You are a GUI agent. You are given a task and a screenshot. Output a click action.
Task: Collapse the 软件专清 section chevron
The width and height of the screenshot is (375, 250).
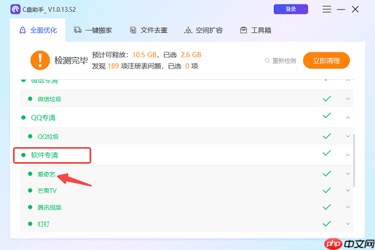pyautogui.click(x=347, y=155)
